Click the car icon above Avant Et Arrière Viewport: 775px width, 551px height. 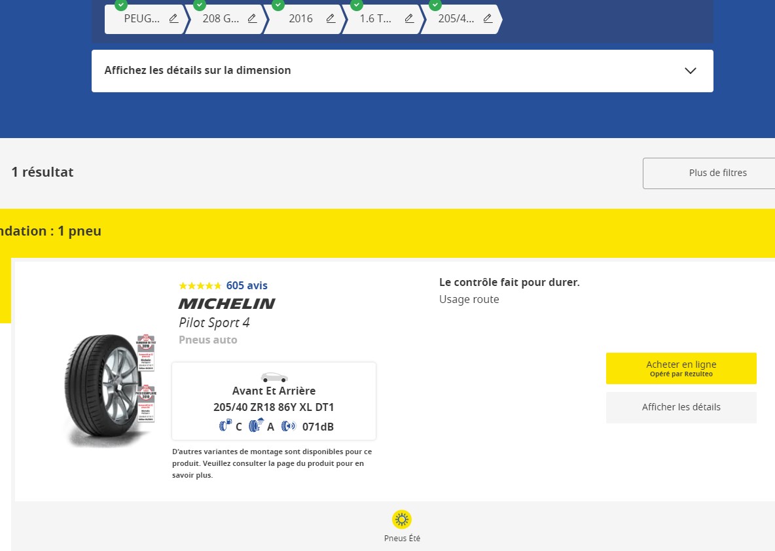[274, 378]
